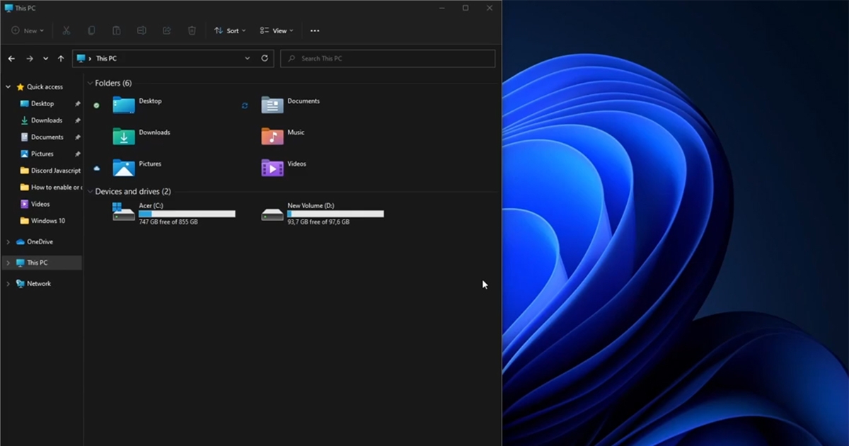The height and width of the screenshot is (446, 849).
Task: Open the View dropdown menu
Action: (x=277, y=30)
